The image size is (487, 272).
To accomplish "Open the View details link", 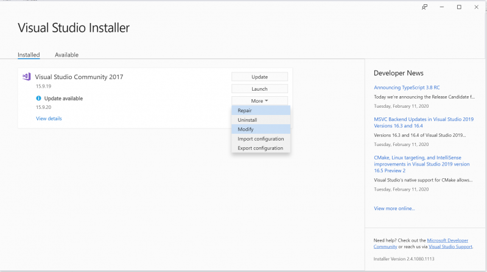I will point(49,118).
